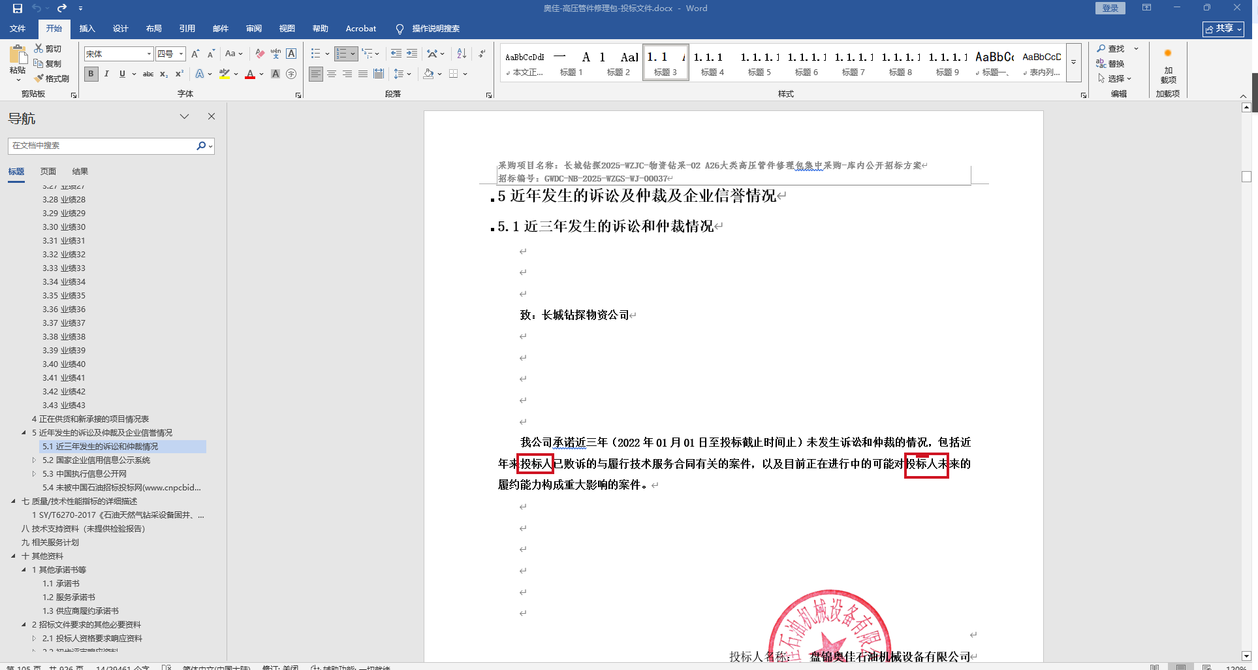The height and width of the screenshot is (670, 1258).
Task: Click the Redo arrow in title bar
Action: (62, 8)
